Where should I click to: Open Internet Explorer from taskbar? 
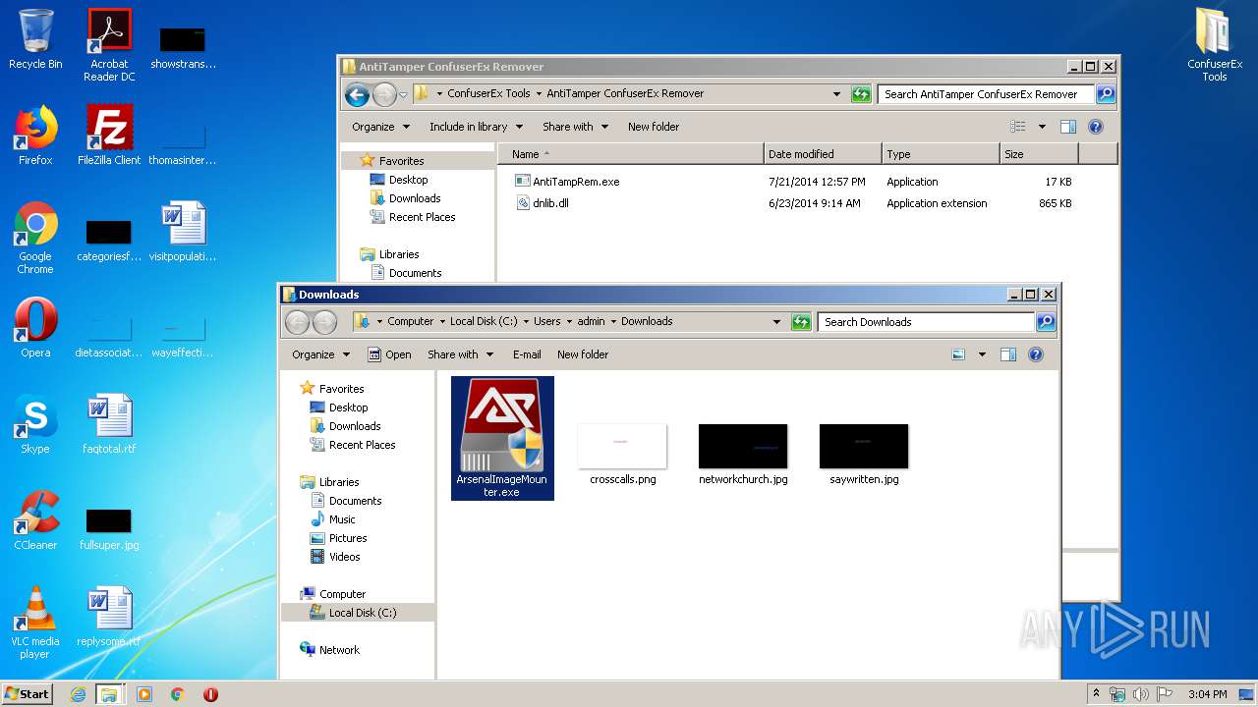point(78,694)
